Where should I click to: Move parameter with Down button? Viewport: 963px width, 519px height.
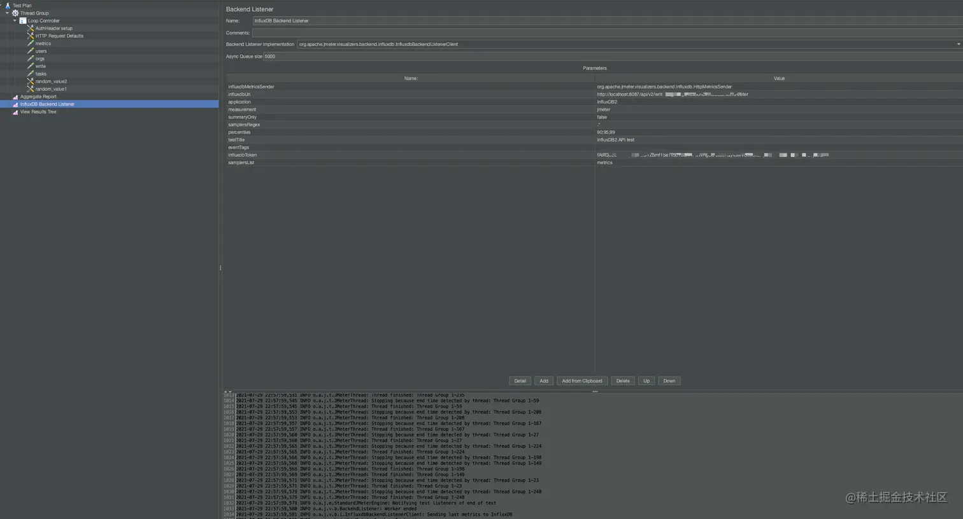point(669,381)
